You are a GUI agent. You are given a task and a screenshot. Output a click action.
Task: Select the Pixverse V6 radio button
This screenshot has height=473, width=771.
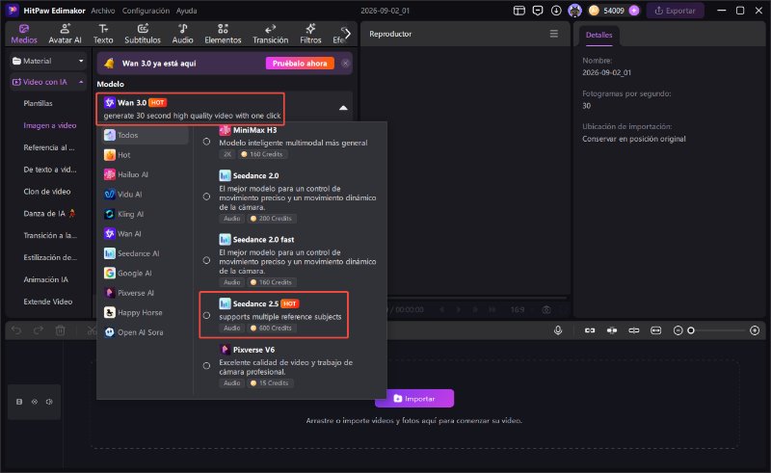point(206,366)
